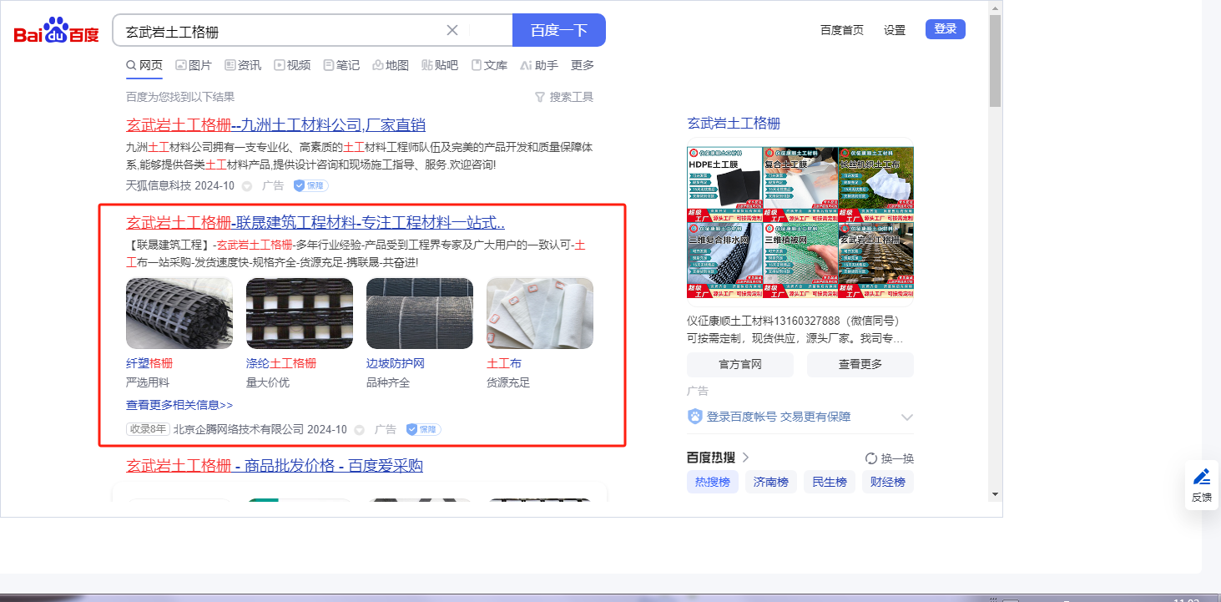Switch to the 贴吧 tab
Image resolution: width=1221 pixels, height=602 pixels.
[x=440, y=65]
